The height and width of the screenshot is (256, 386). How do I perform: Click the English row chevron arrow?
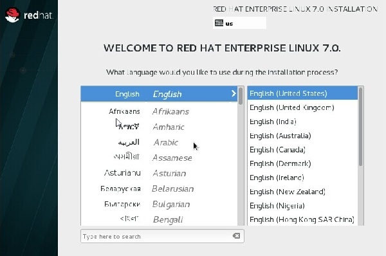234,93
